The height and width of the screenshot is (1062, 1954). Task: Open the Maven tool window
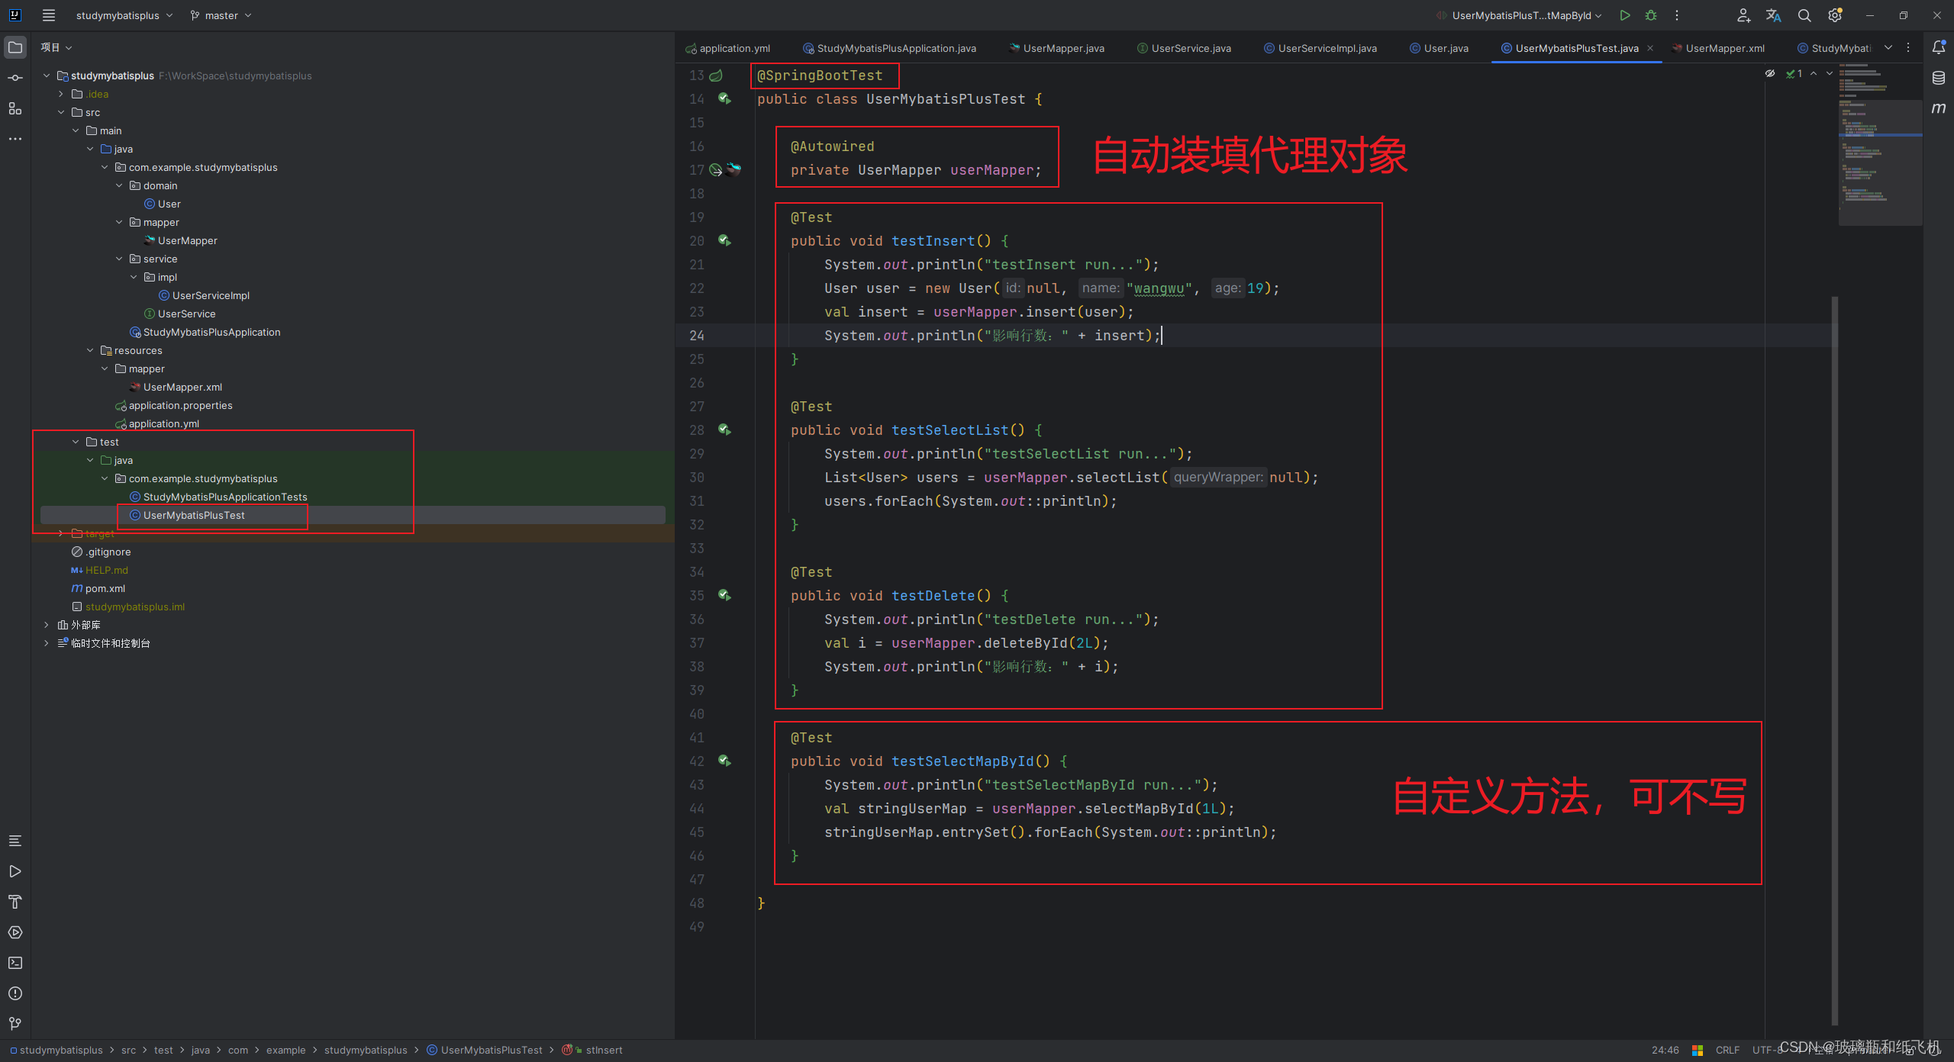1938,108
